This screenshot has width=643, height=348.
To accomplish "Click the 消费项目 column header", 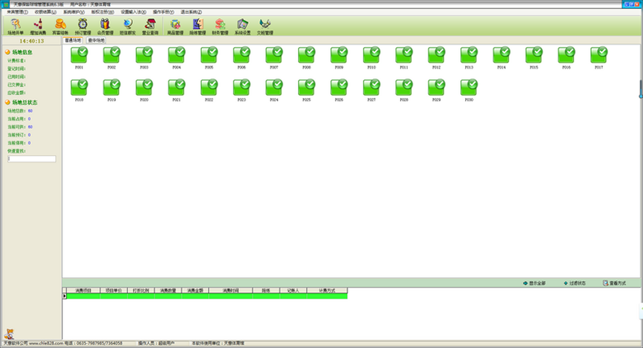I will (84, 290).
